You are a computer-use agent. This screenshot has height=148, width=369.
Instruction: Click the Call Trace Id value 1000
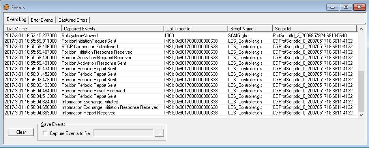[169, 36]
